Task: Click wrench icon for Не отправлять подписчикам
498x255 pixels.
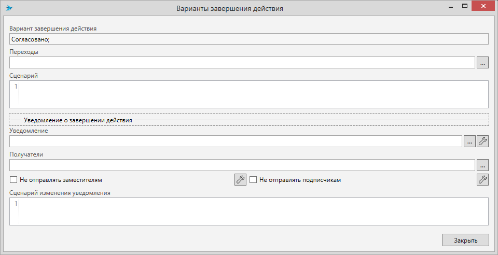Action: (x=482, y=180)
